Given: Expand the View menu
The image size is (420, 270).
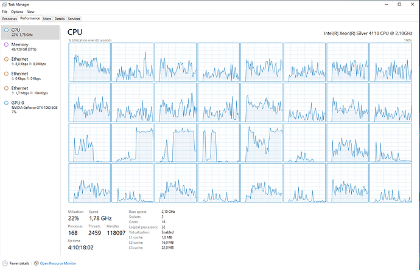Looking at the screenshot, I should tap(31, 12).
